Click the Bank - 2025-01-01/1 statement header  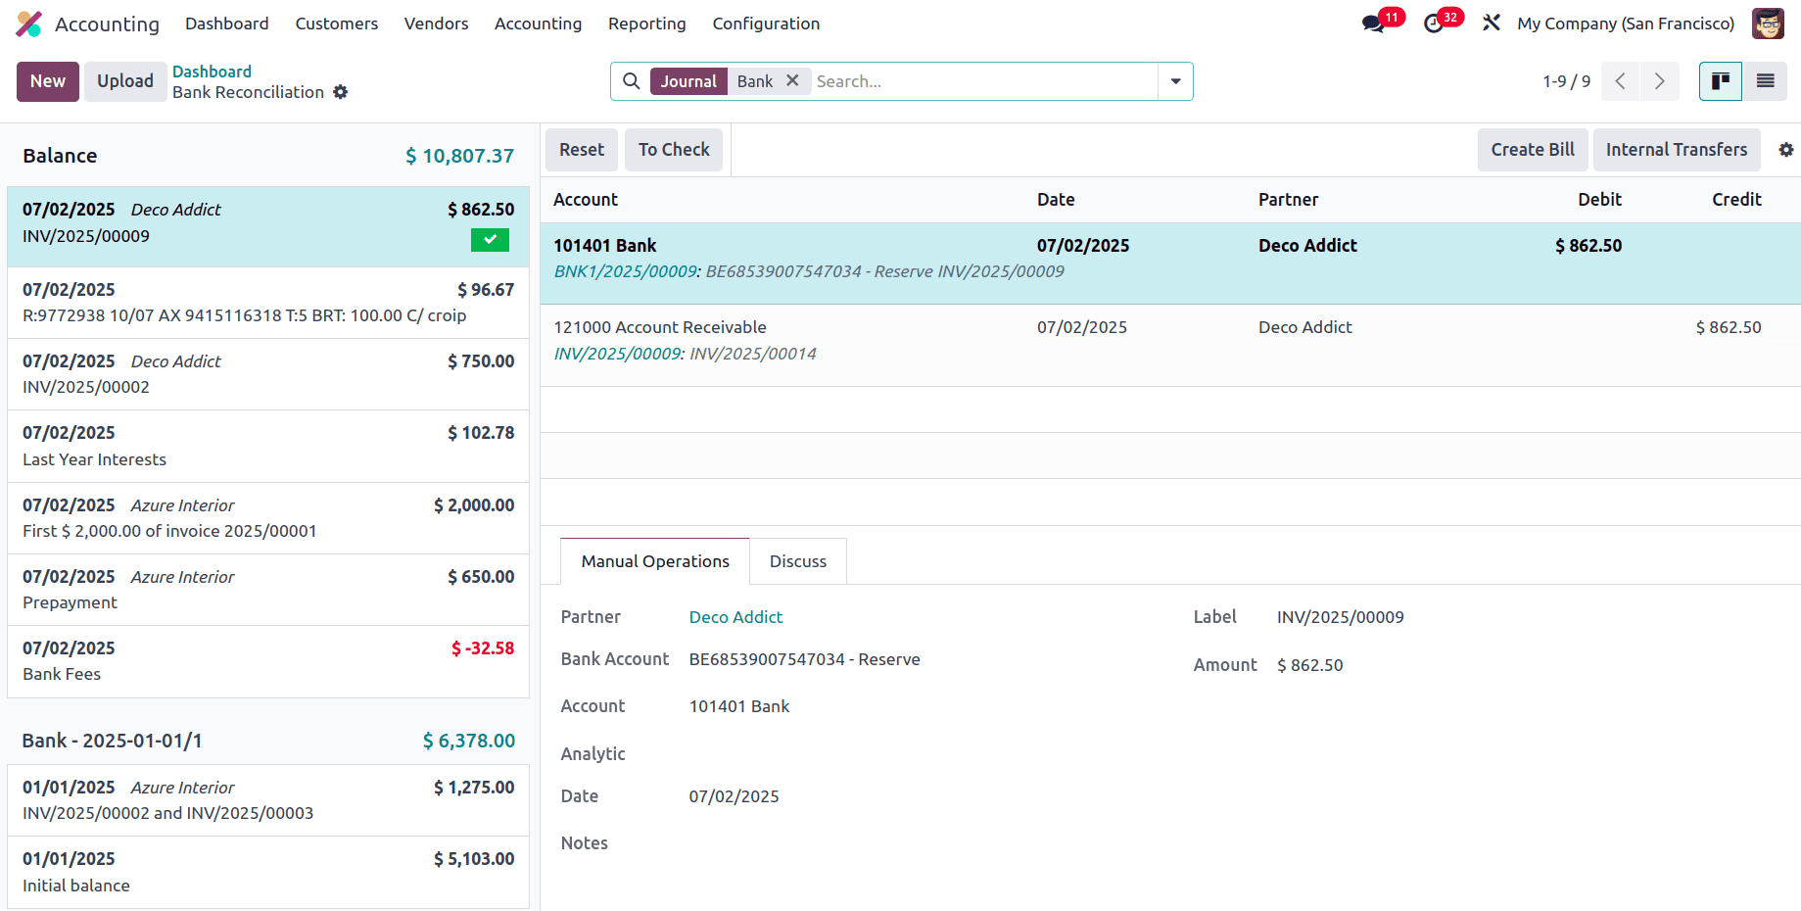click(112, 741)
